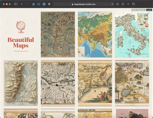This screenshot has width=153, height=118.
Task: Minimize the window with yellow button
Action: (7, 4)
